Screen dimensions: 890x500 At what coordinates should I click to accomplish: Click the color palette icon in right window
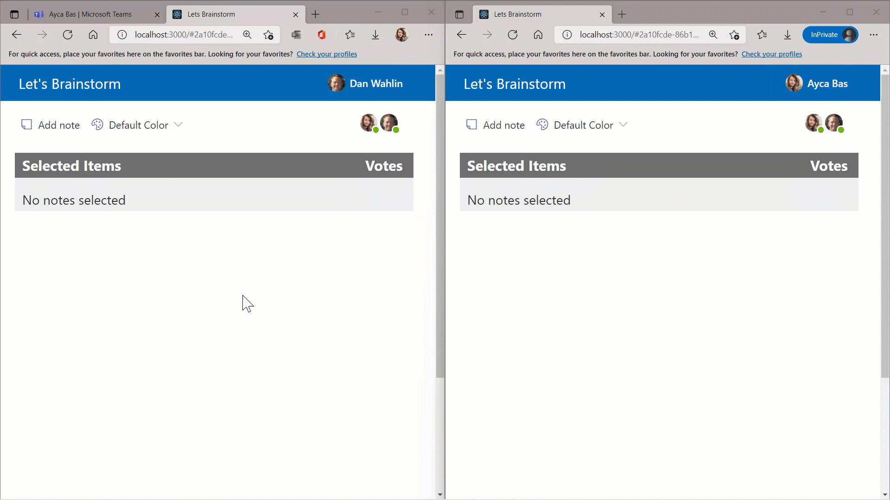click(542, 125)
